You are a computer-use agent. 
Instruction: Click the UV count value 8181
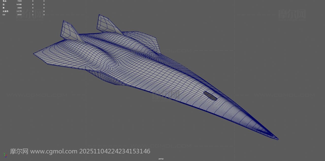19,15
